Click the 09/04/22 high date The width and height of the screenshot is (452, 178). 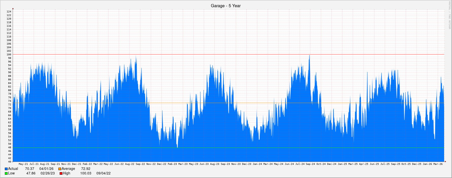point(103,173)
